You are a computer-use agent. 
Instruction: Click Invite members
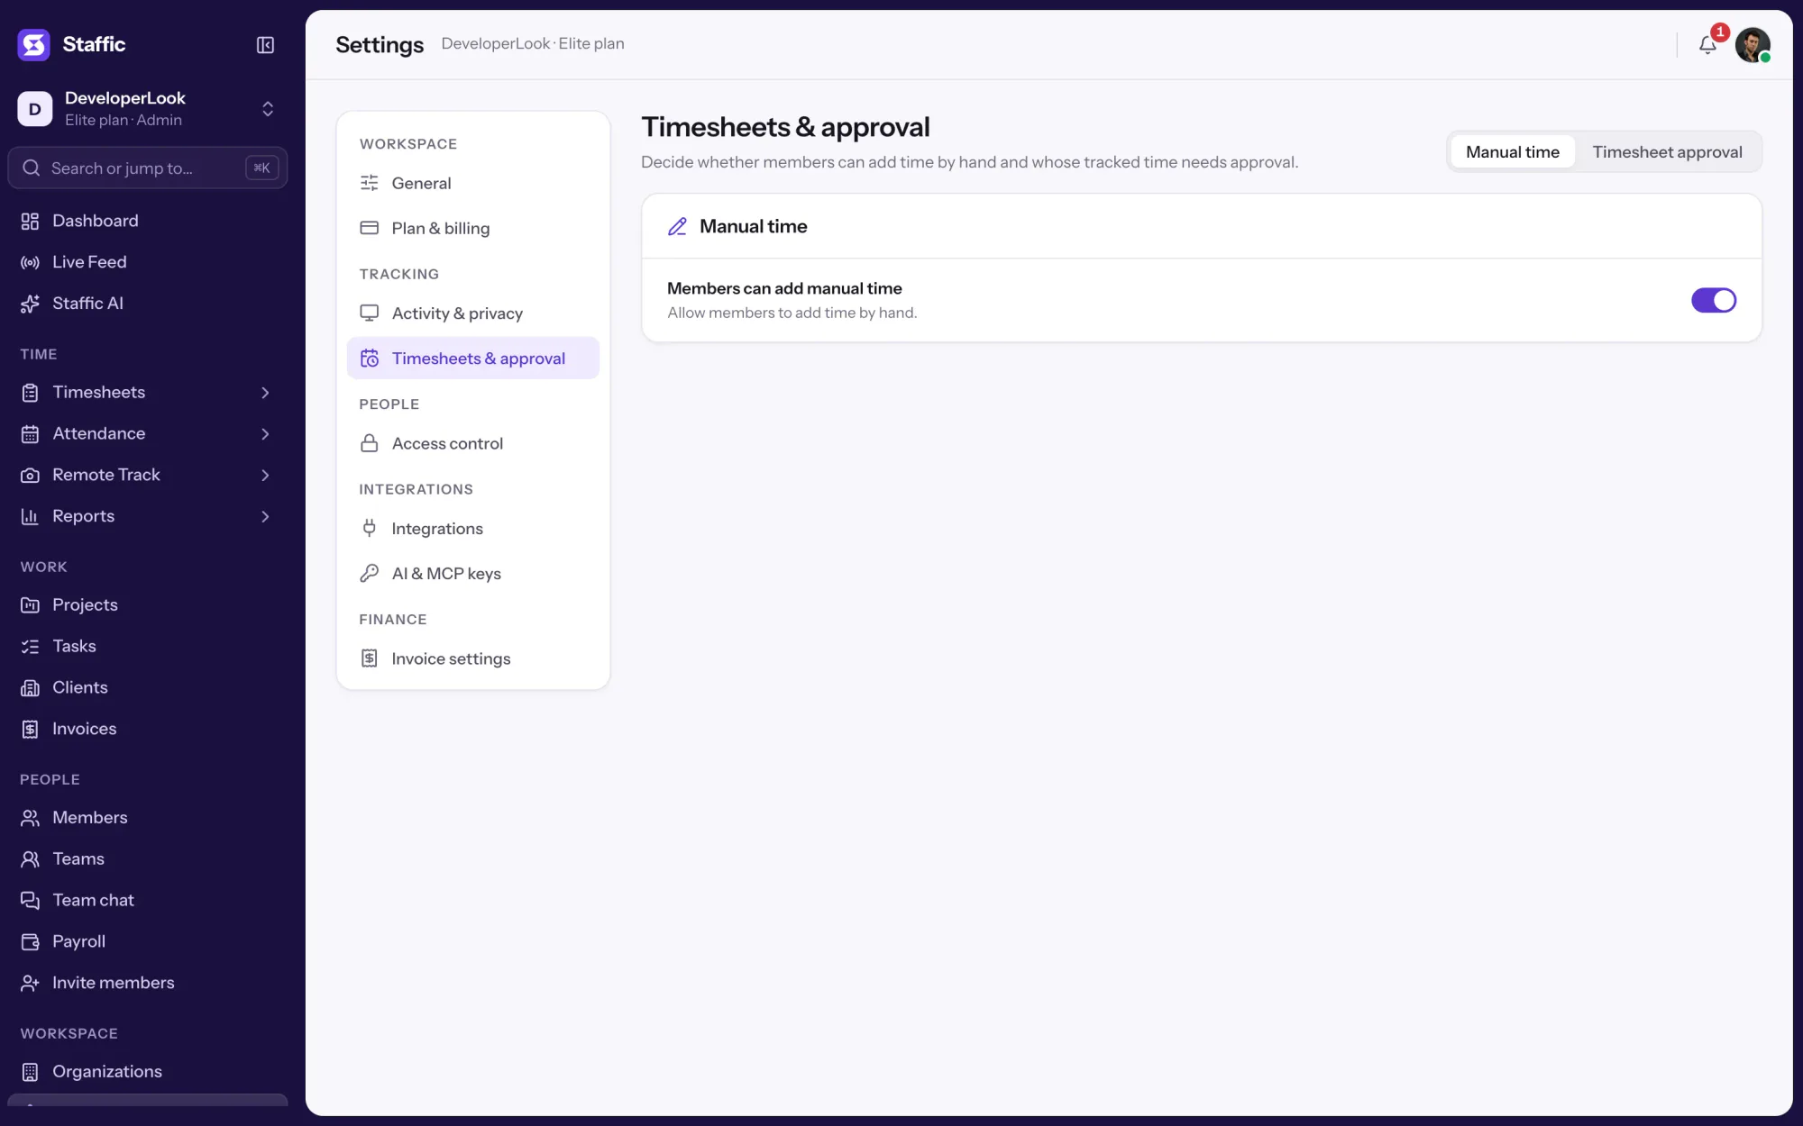(x=148, y=983)
